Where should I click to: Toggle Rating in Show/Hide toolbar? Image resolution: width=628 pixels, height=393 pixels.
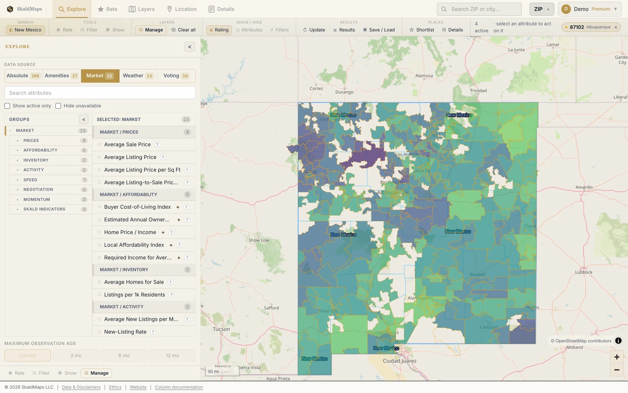coord(219,30)
